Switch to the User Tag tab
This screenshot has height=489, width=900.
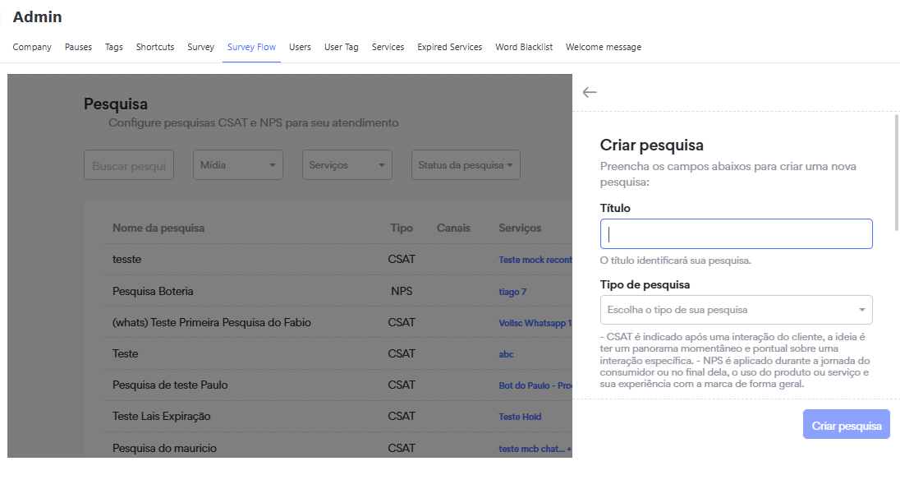coord(341,47)
